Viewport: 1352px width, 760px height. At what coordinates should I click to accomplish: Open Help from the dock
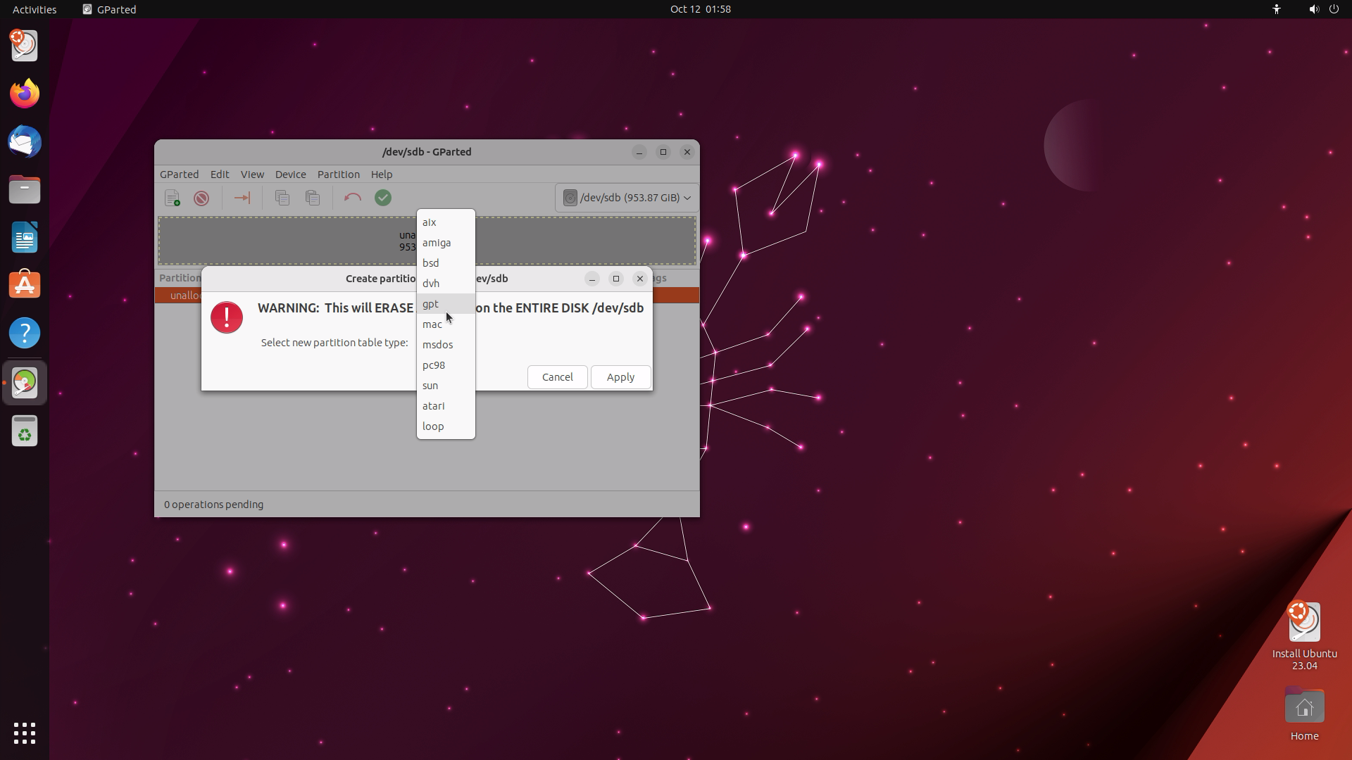point(25,333)
